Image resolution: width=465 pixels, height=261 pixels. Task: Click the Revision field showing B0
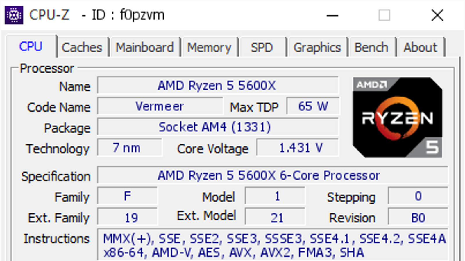(418, 217)
